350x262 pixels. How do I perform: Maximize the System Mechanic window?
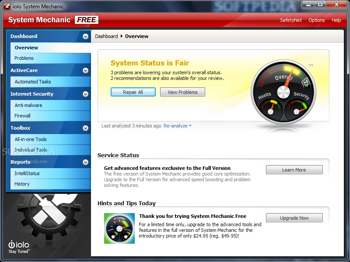[x=320, y=4]
